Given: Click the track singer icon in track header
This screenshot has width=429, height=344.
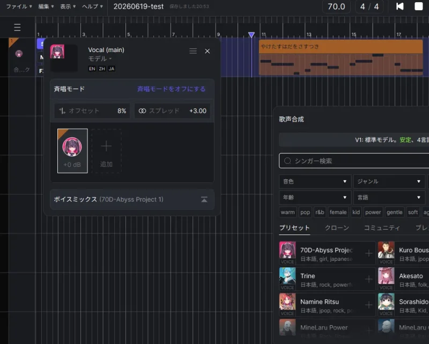Looking at the screenshot, I should 19,54.
